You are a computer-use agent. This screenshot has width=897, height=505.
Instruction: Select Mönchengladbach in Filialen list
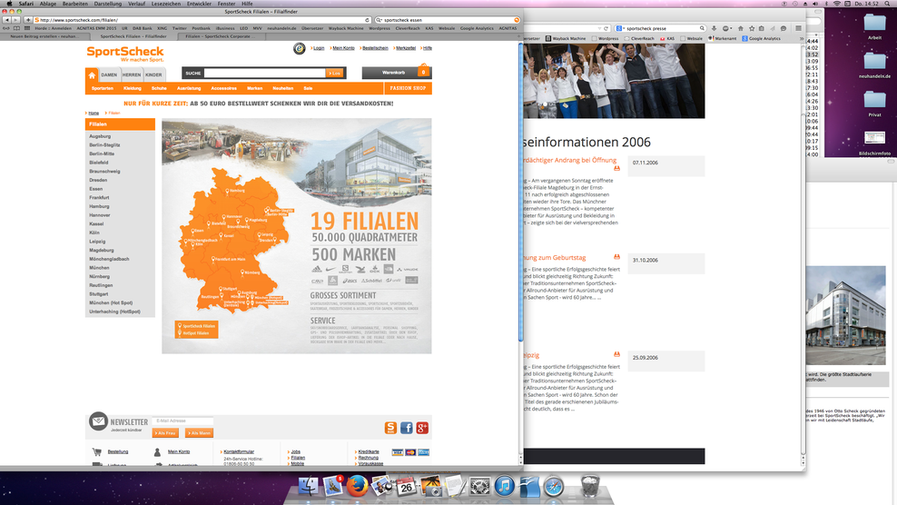(x=109, y=259)
